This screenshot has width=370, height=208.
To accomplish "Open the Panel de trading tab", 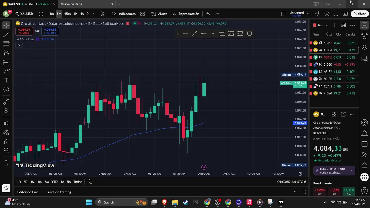I will tap(59, 192).
